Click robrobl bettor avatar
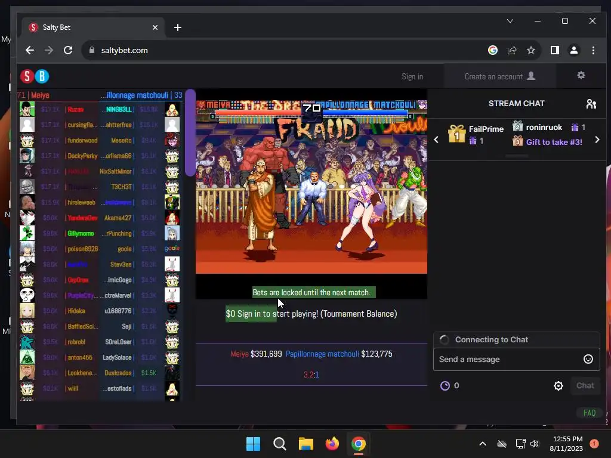The image size is (611, 458). click(27, 342)
